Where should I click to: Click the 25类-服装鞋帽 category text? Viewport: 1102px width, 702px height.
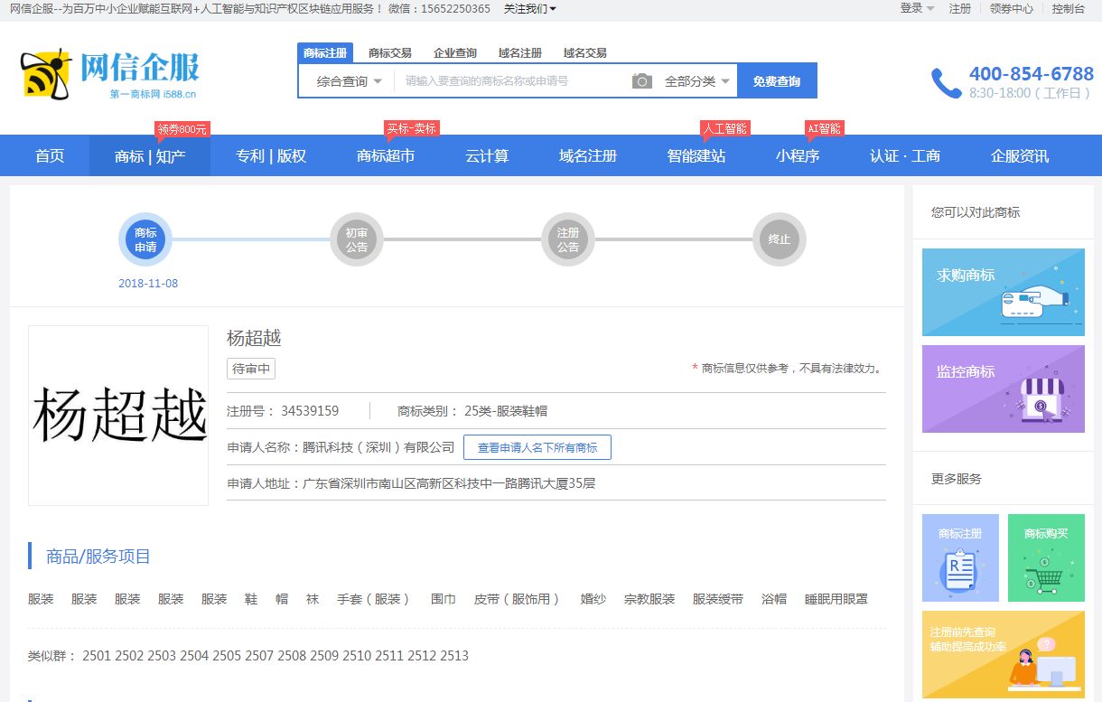(x=505, y=411)
